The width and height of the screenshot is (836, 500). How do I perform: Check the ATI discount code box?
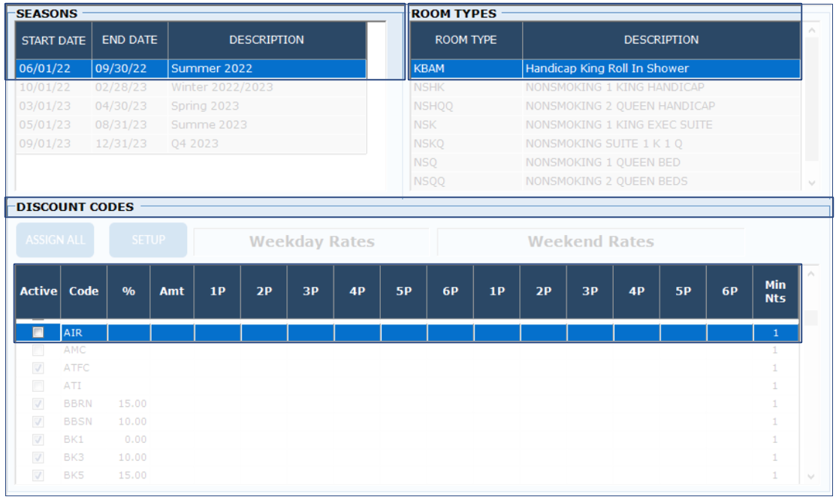38,386
